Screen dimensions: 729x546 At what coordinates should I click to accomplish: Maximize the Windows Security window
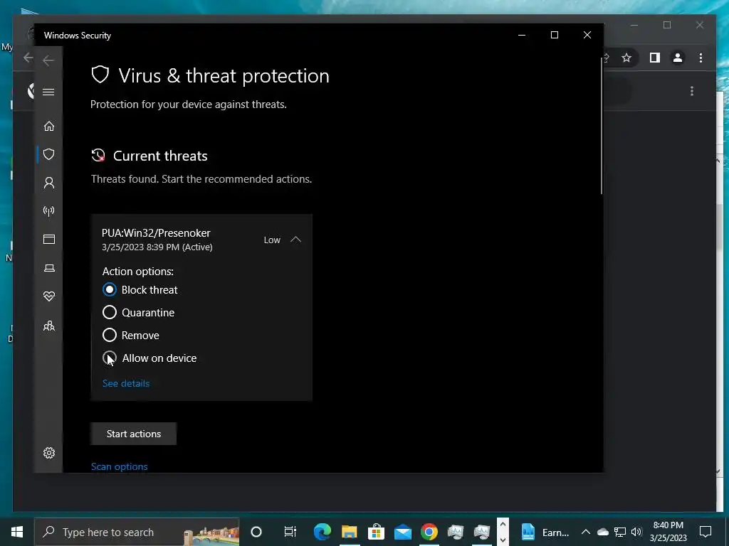click(554, 36)
